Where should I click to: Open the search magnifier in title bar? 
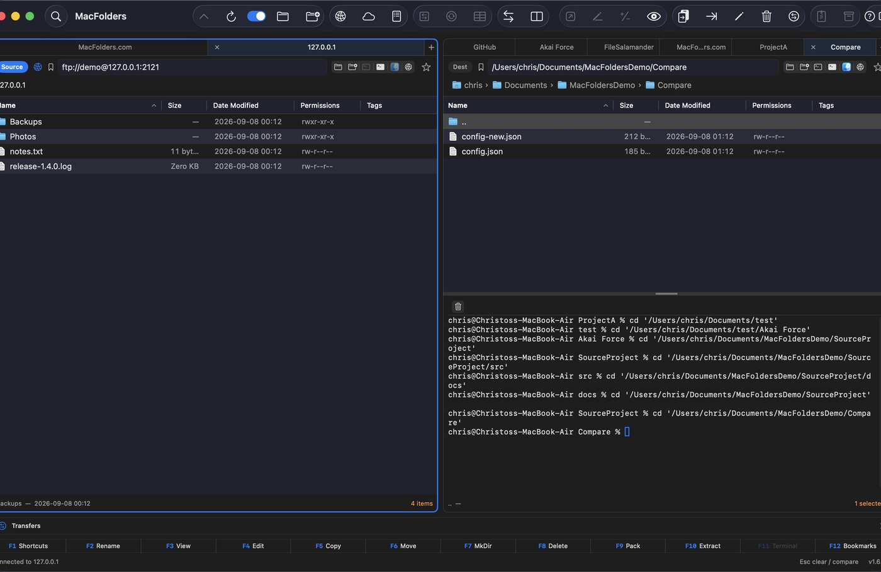tap(56, 16)
